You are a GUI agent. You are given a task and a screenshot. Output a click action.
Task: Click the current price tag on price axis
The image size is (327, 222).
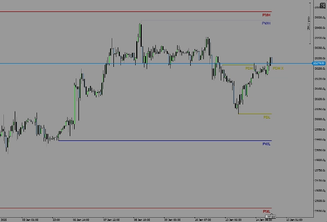[x=319, y=64]
